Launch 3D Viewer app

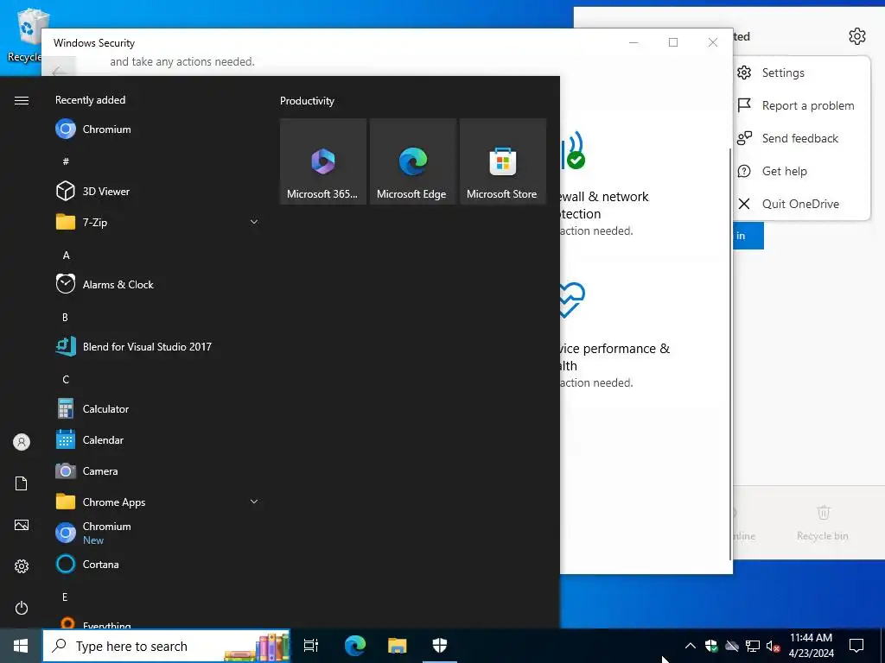(x=158, y=191)
